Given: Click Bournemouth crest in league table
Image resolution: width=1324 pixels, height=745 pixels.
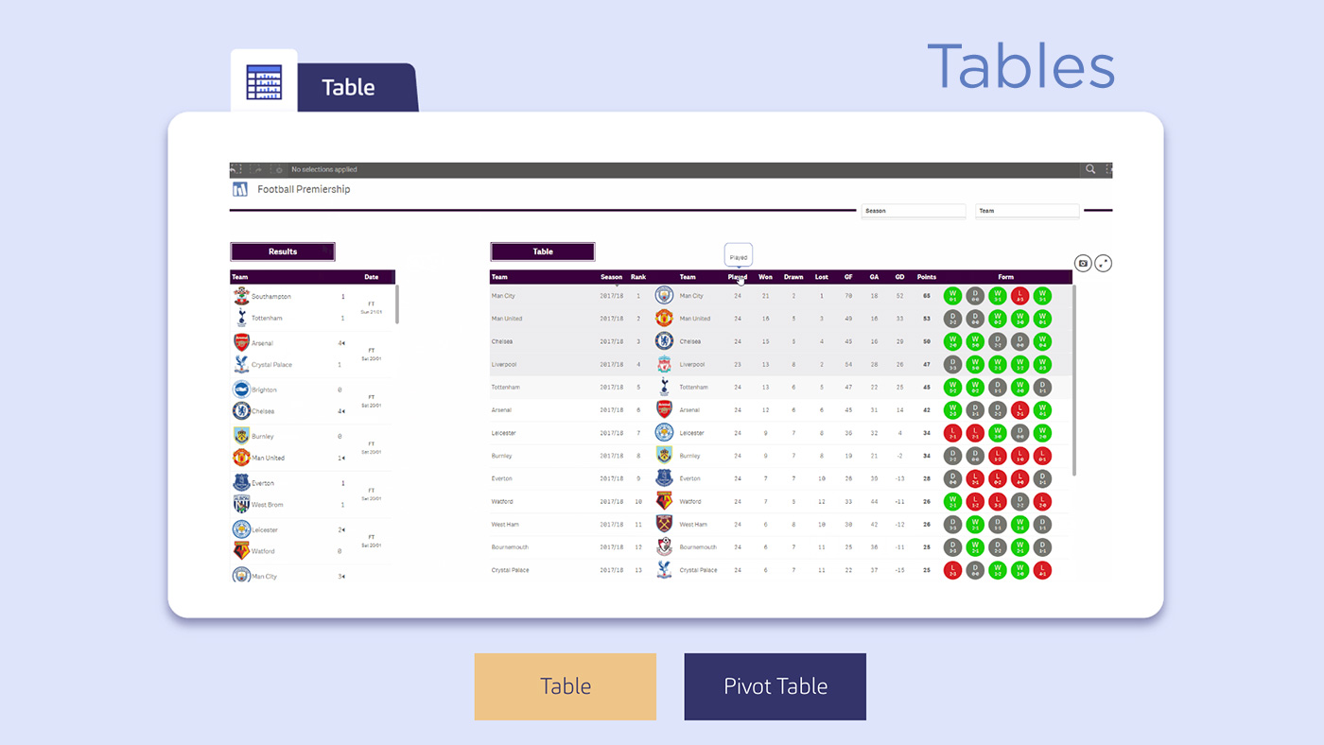Looking at the screenshot, I should pyautogui.click(x=664, y=547).
